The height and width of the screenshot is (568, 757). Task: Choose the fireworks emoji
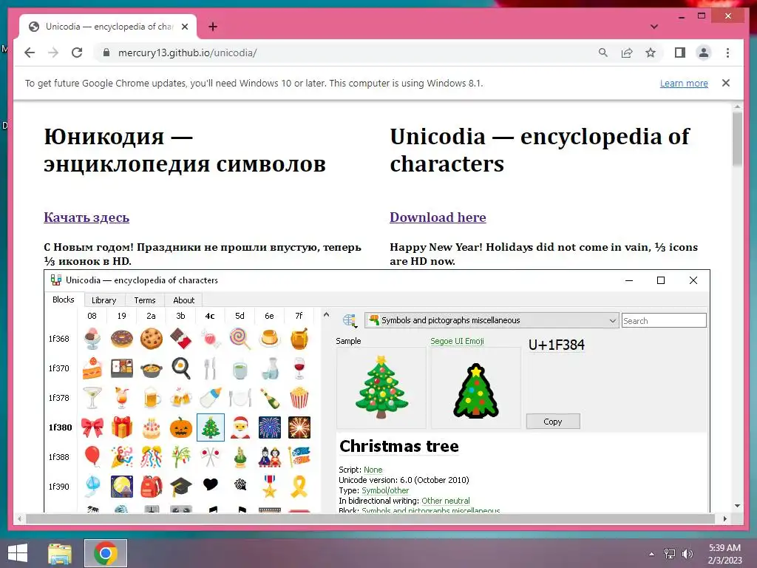[269, 427]
